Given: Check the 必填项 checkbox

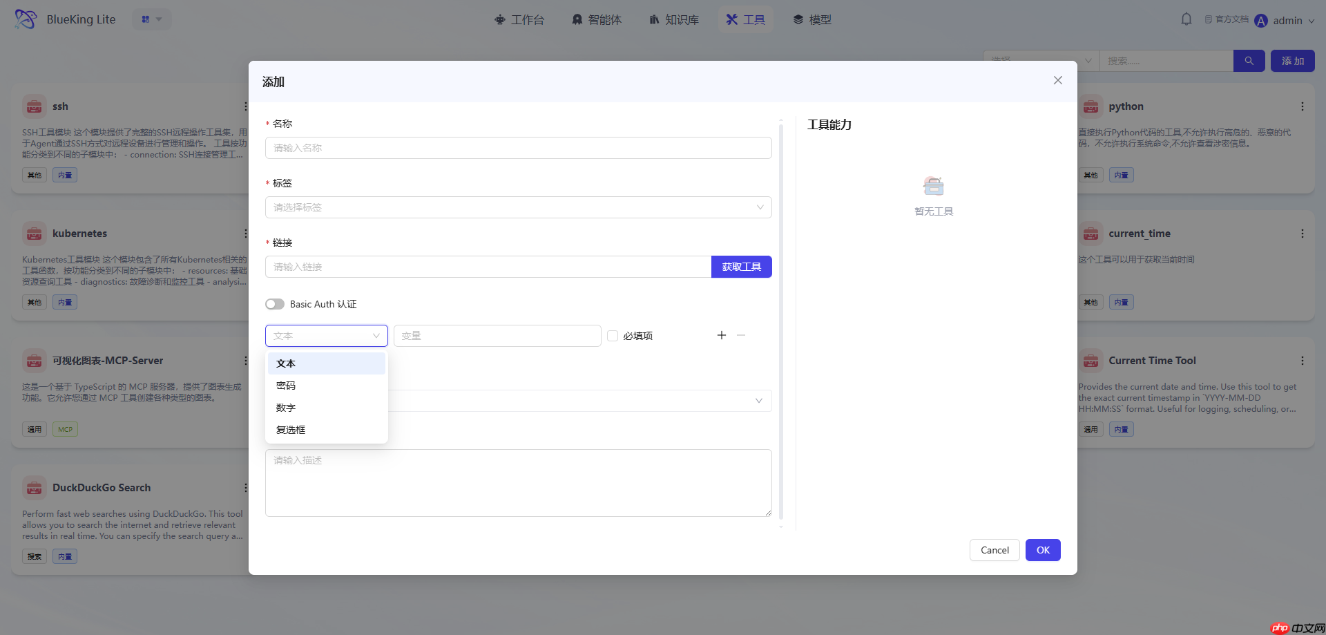Looking at the screenshot, I should coord(613,335).
